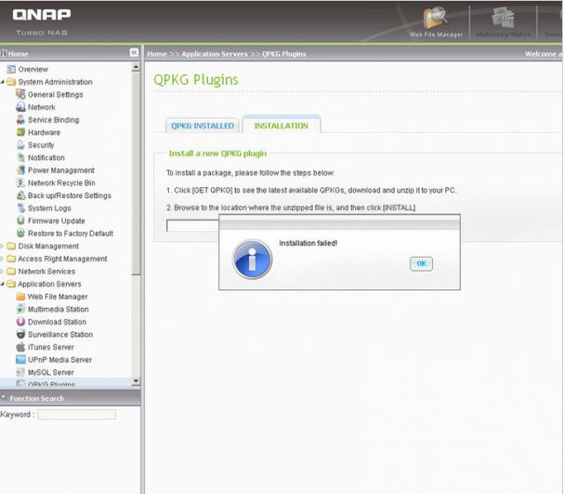Click the Keyword search input field
The image size is (564, 494).
pos(76,414)
